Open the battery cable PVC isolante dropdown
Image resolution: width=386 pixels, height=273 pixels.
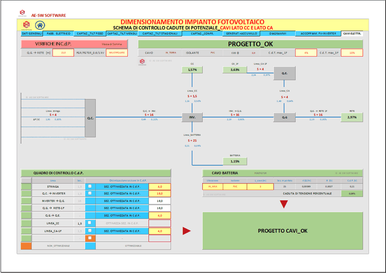[x=235, y=186]
